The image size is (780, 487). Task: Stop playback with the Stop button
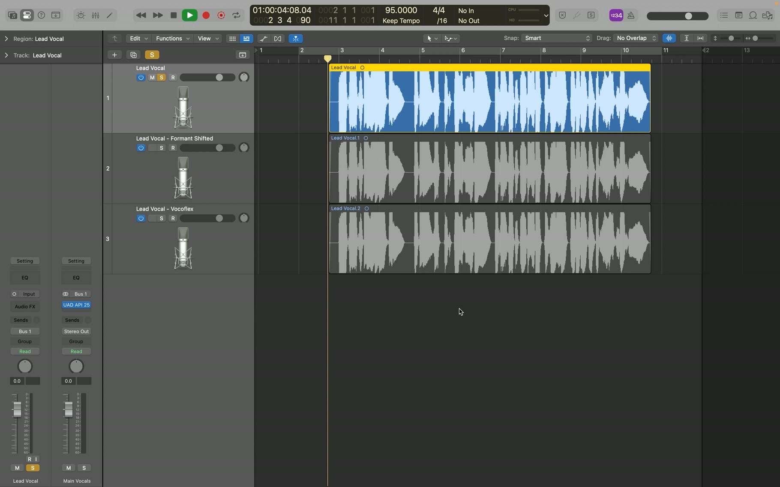174,15
